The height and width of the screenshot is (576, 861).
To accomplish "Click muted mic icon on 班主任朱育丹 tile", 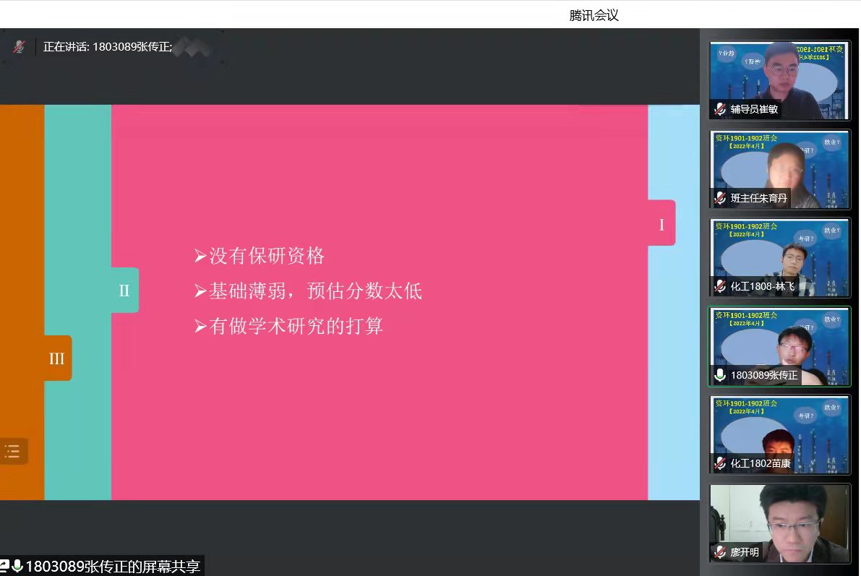I will coord(719,198).
